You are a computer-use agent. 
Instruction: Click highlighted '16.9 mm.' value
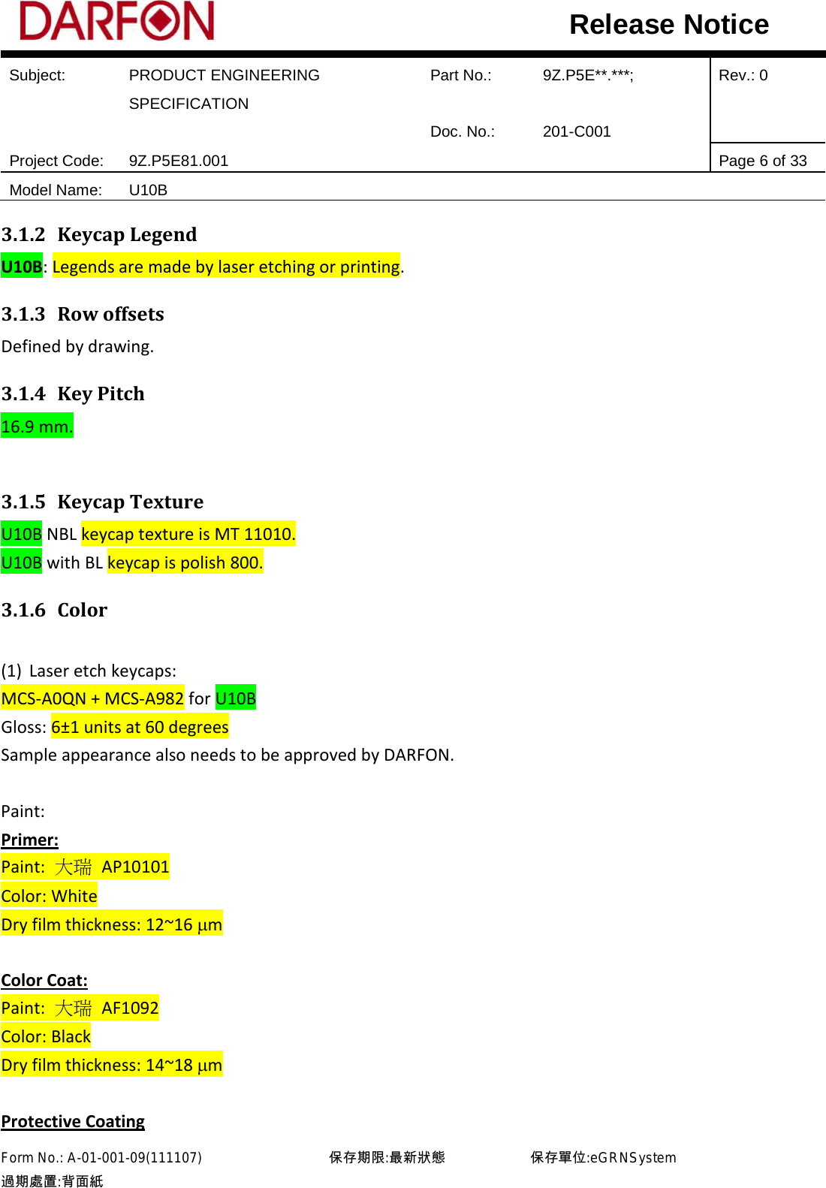[x=37, y=426]
